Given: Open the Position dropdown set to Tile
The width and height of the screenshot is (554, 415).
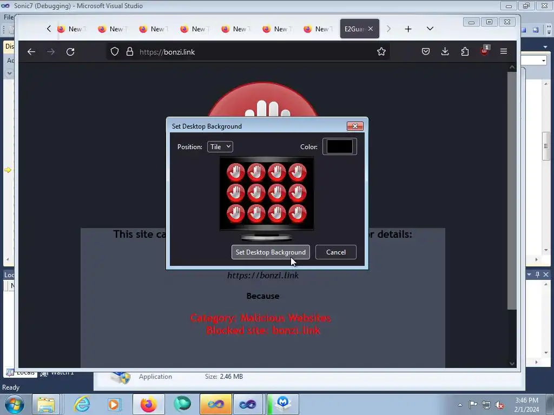Looking at the screenshot, I should [220, 147].
